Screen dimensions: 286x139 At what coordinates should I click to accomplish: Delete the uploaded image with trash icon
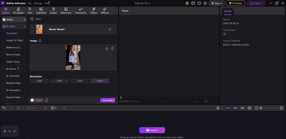pos(113,49)
